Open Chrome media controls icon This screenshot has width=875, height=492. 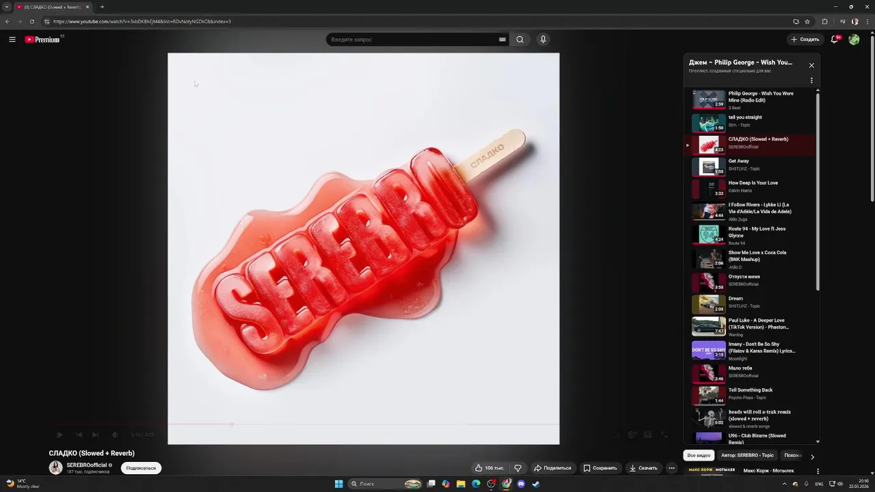(842, 21)
